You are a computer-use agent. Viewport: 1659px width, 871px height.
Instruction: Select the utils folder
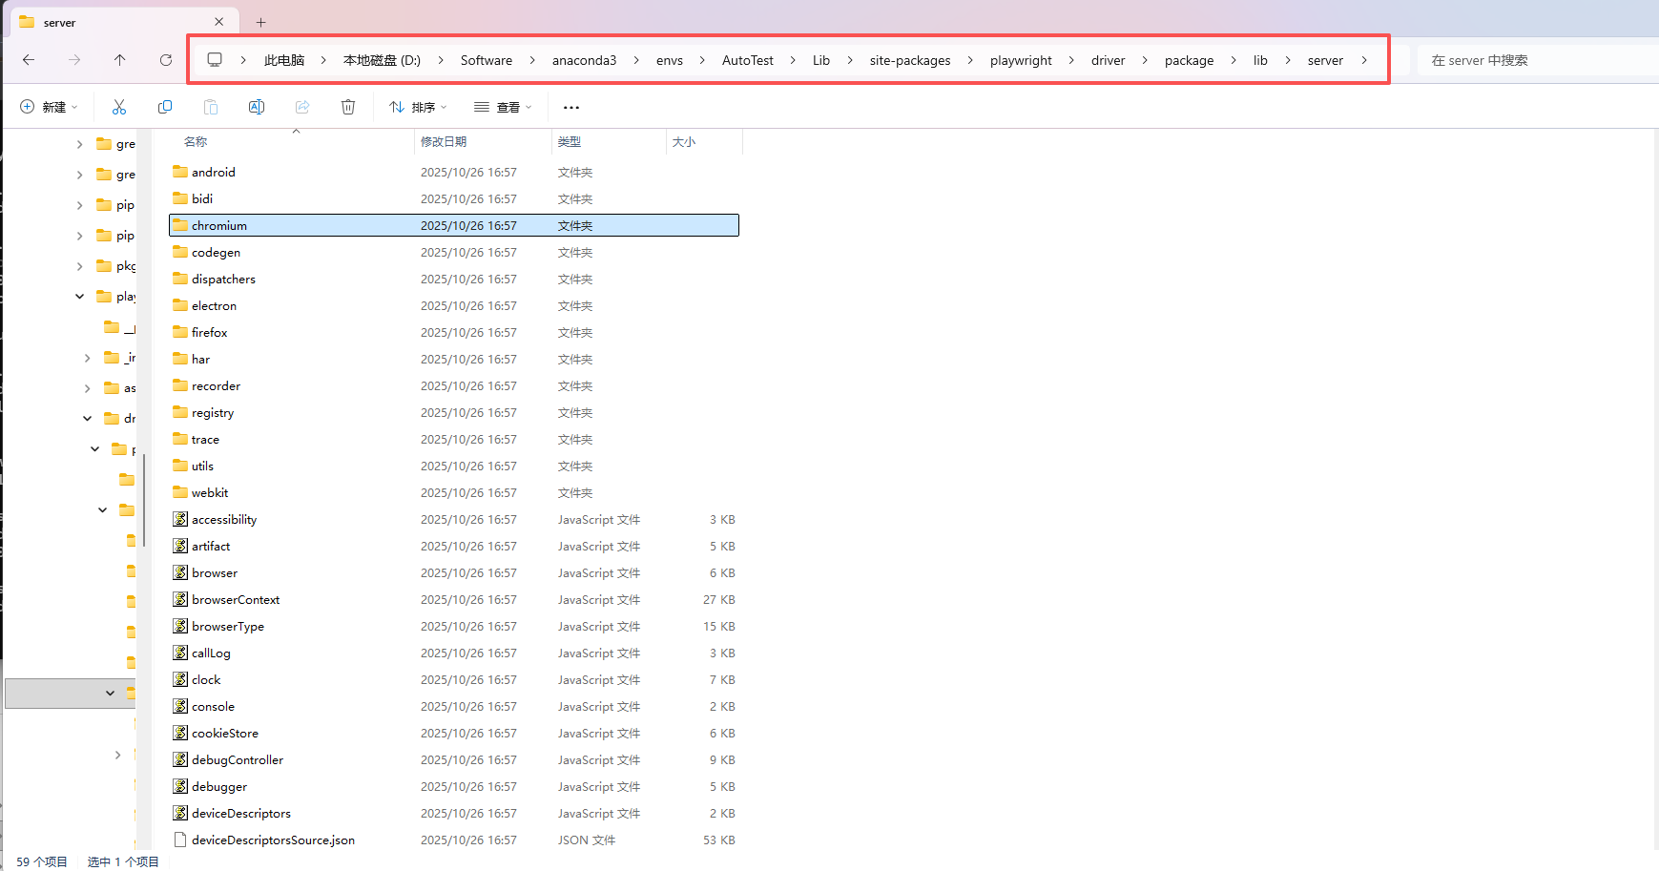[x=202, y=467]
